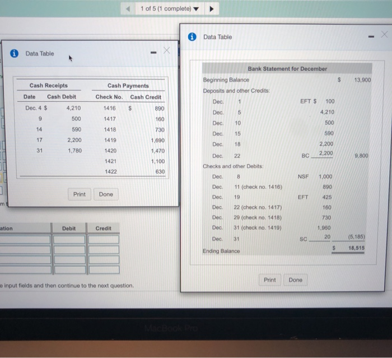Click 'Check No.' header text
The image size is (392, 358).
109,97
